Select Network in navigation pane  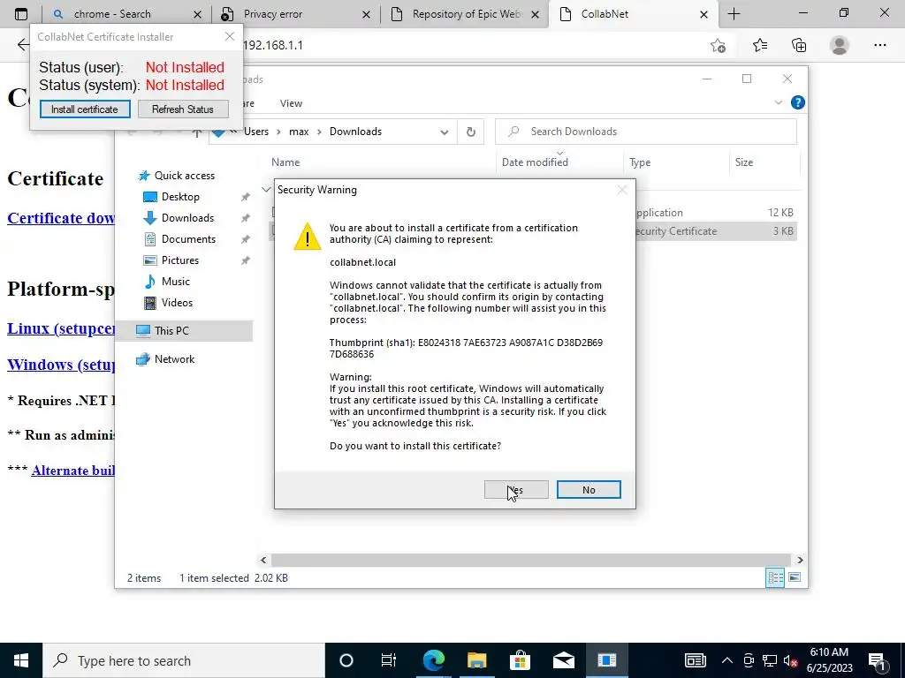pyautogui.click(x=165, y=359)
